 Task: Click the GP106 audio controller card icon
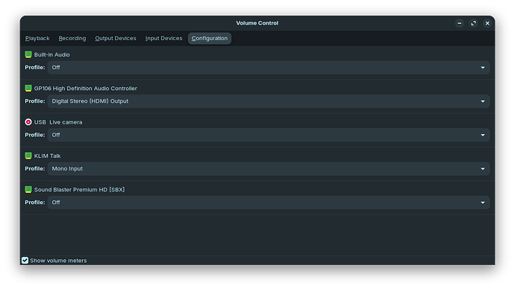pos(28,88)
